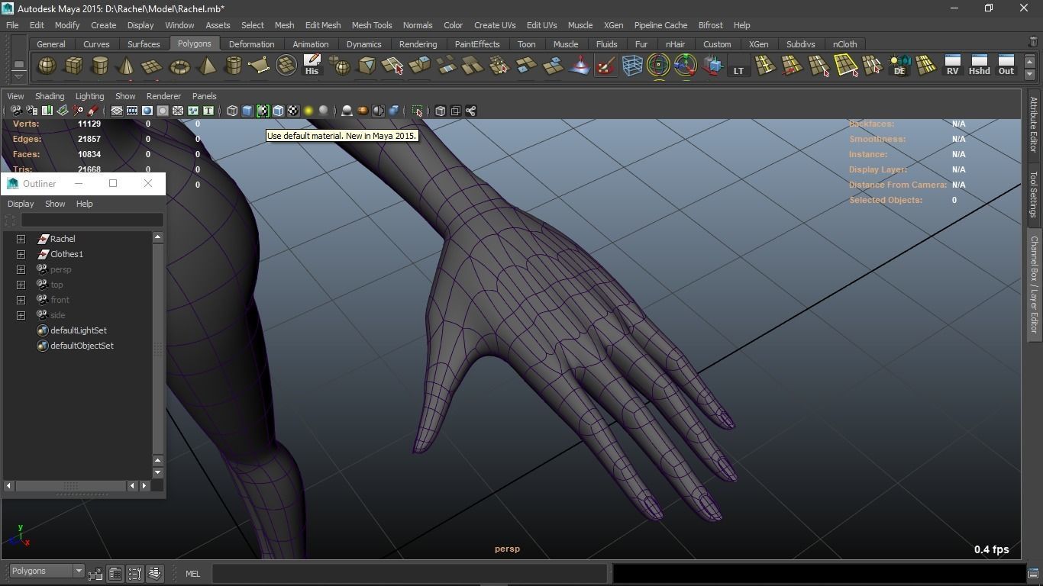This screenshot has height=586, width=1043.
Task: Toggle textured display checker icon
Action: tap(293, 111)
